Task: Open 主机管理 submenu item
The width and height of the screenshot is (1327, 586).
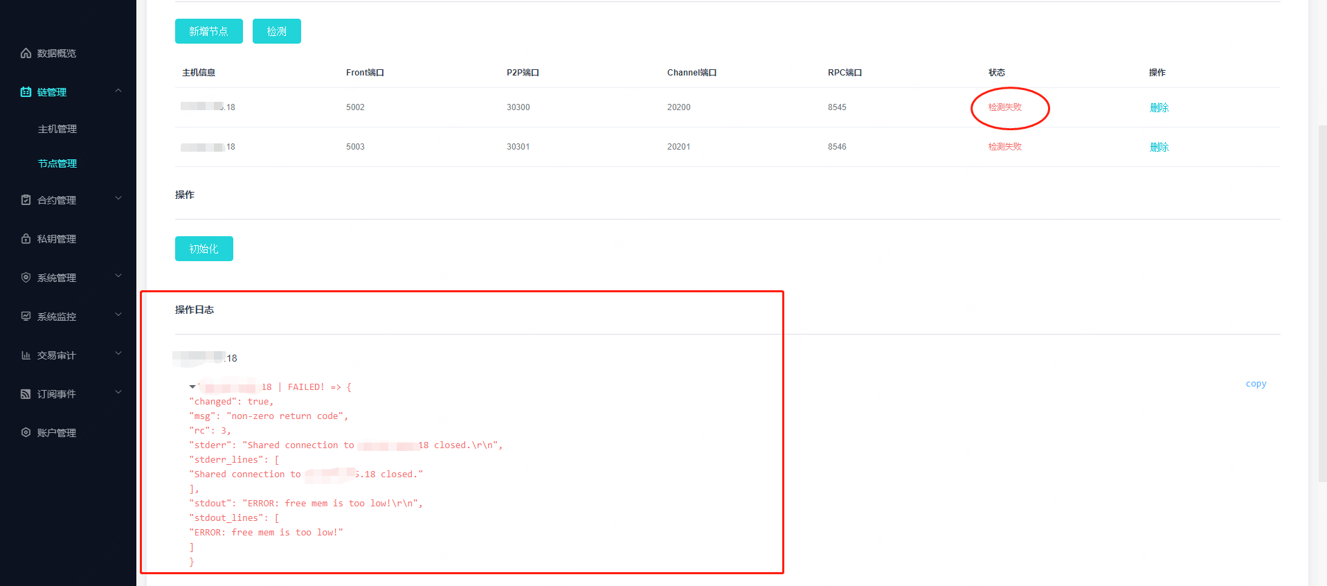Action: (57, 129)
